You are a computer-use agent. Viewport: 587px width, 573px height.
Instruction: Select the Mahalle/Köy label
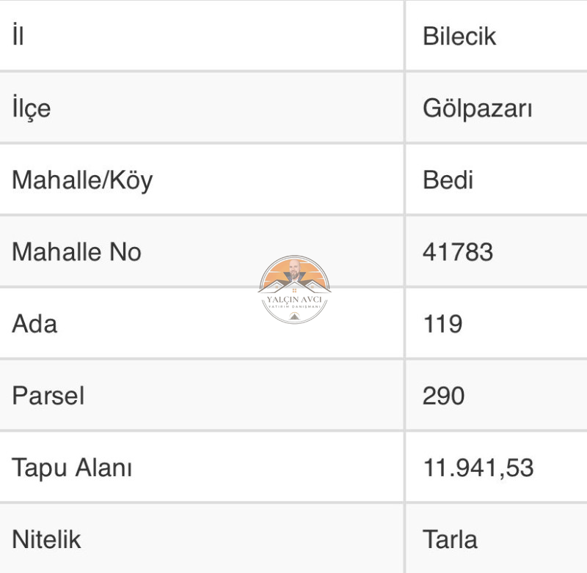[82, 180]
